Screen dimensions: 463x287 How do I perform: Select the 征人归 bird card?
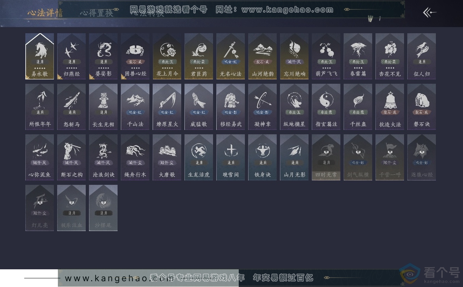coord(422,56)
